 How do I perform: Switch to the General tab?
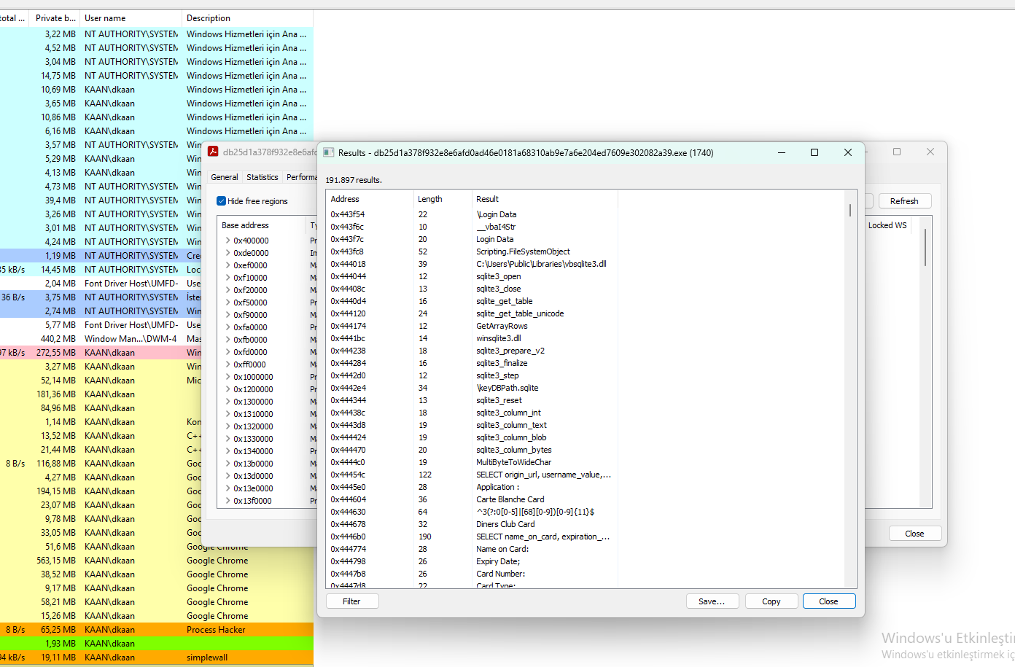pyautogui.click(x=225, y=177)
